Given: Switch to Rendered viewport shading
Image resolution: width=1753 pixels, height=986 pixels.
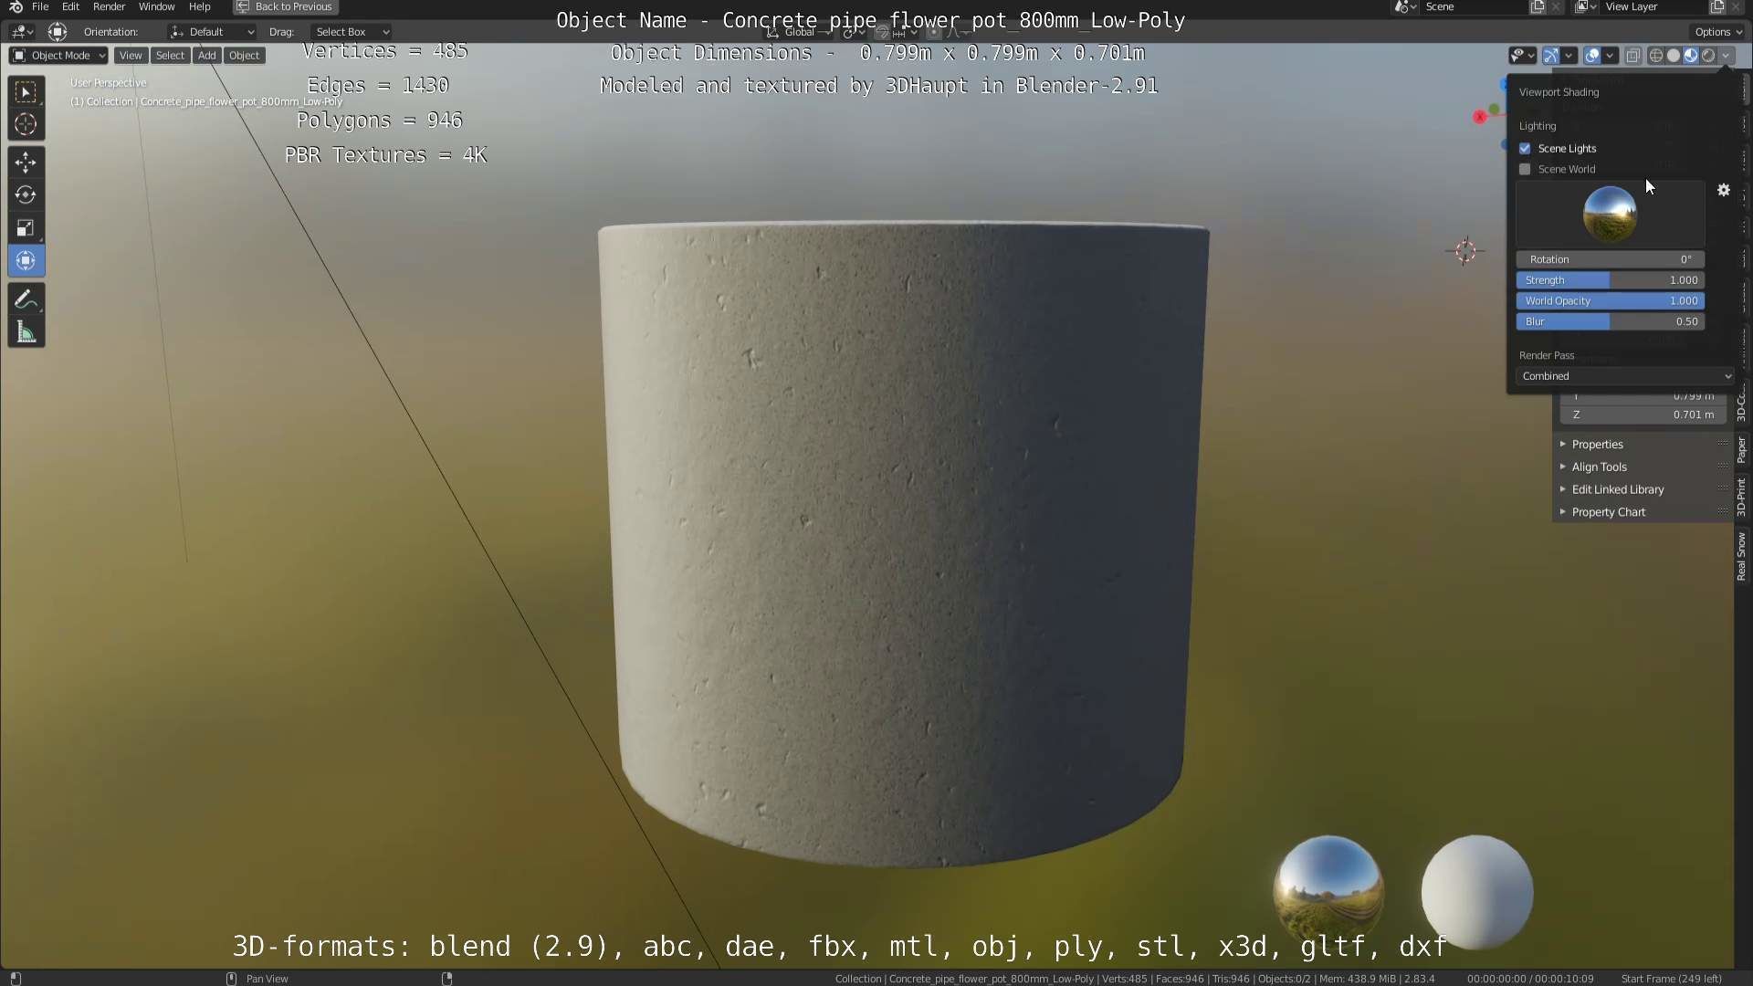Looking at the screenshot, I should click(1708, 56).
